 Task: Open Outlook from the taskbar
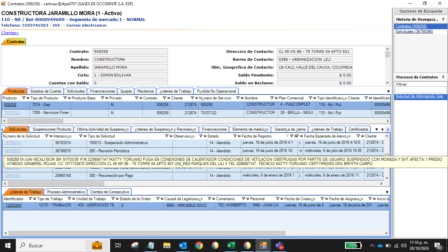183,245
